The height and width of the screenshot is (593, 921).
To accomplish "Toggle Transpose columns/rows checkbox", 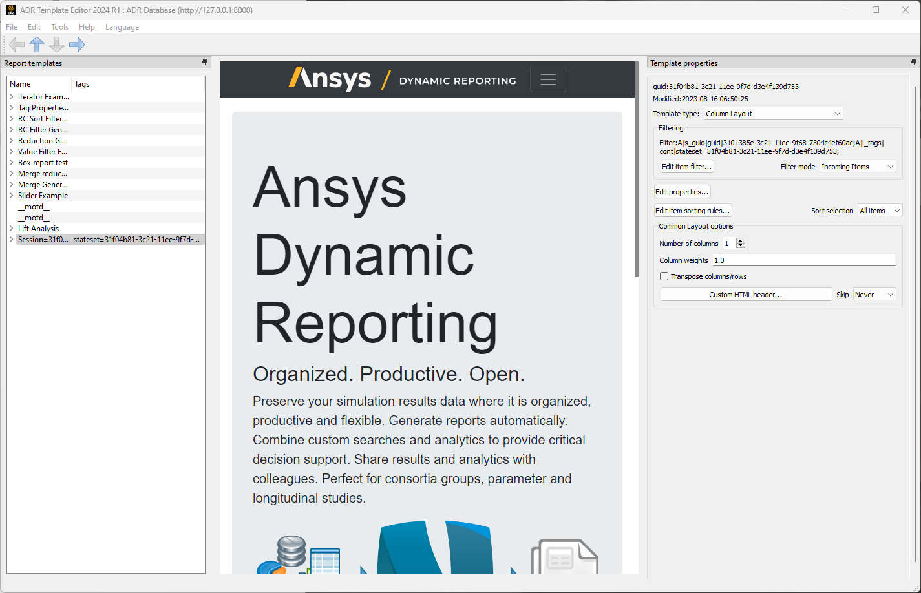I will 664,276.
